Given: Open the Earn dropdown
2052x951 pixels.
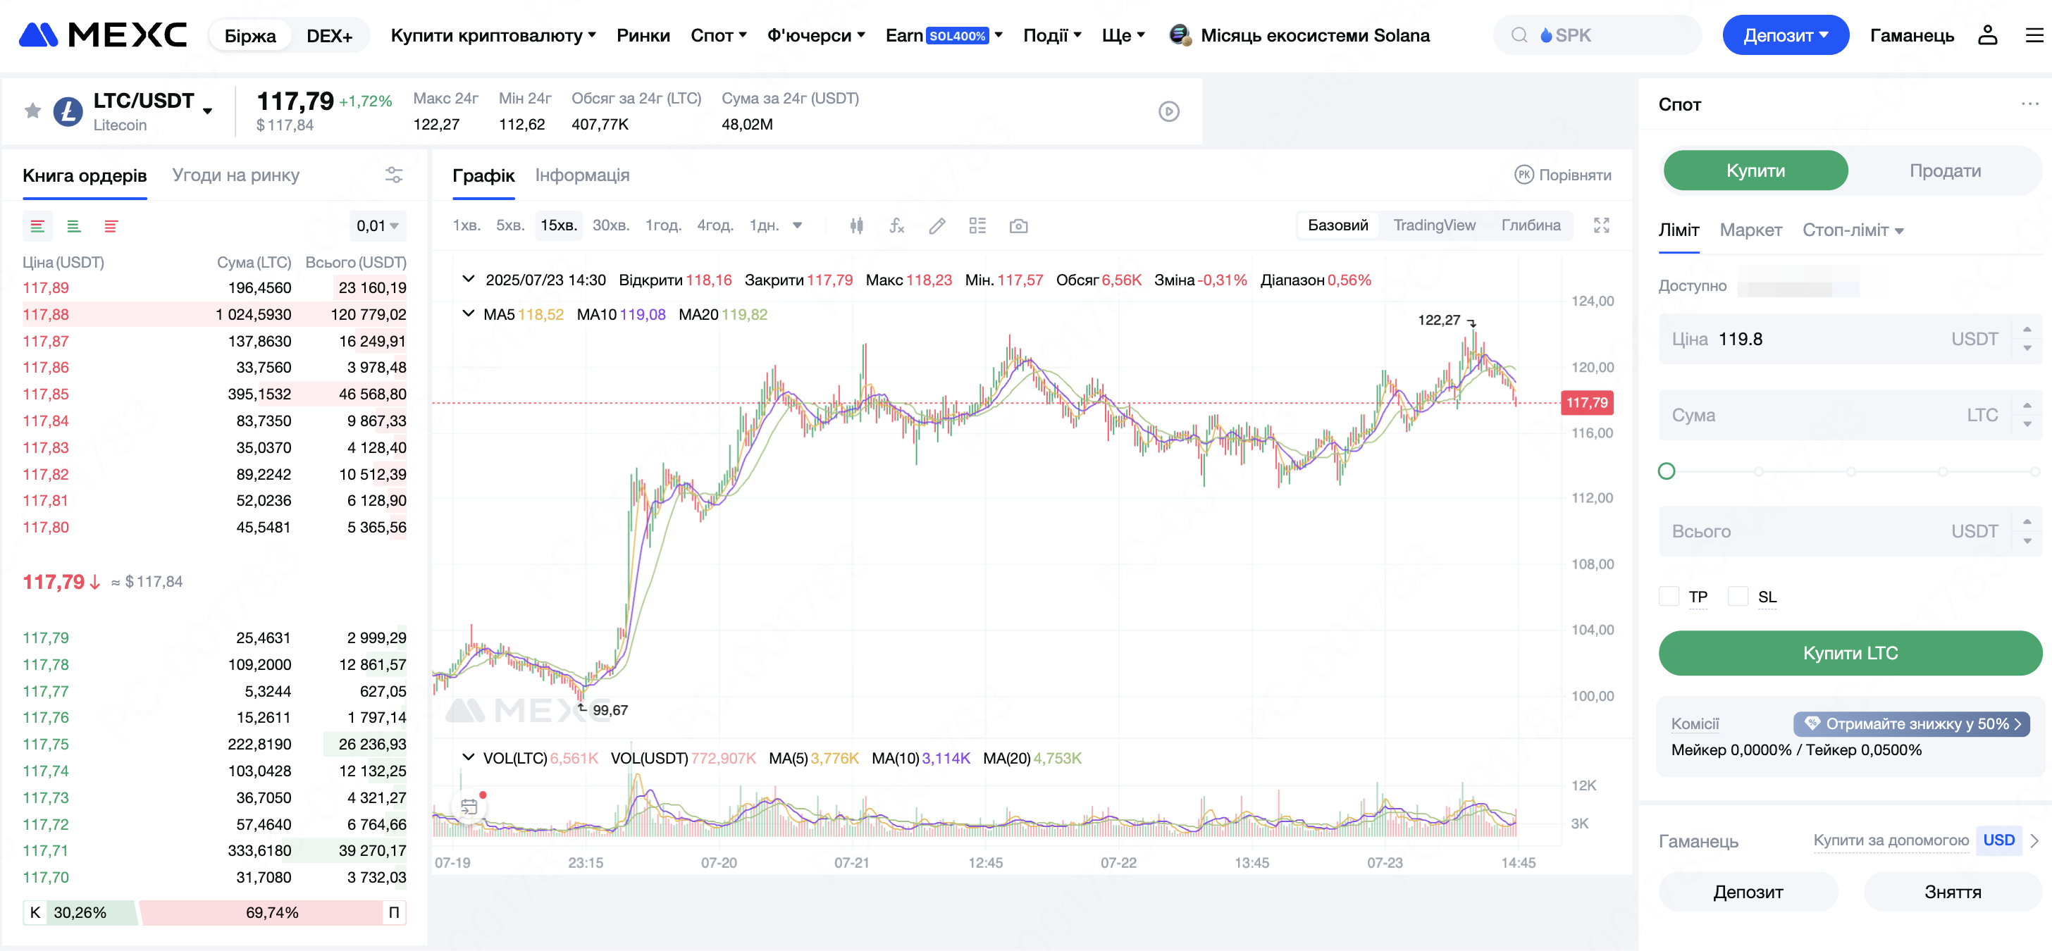Looking at the screenshot, I should [x=944, y=35].
